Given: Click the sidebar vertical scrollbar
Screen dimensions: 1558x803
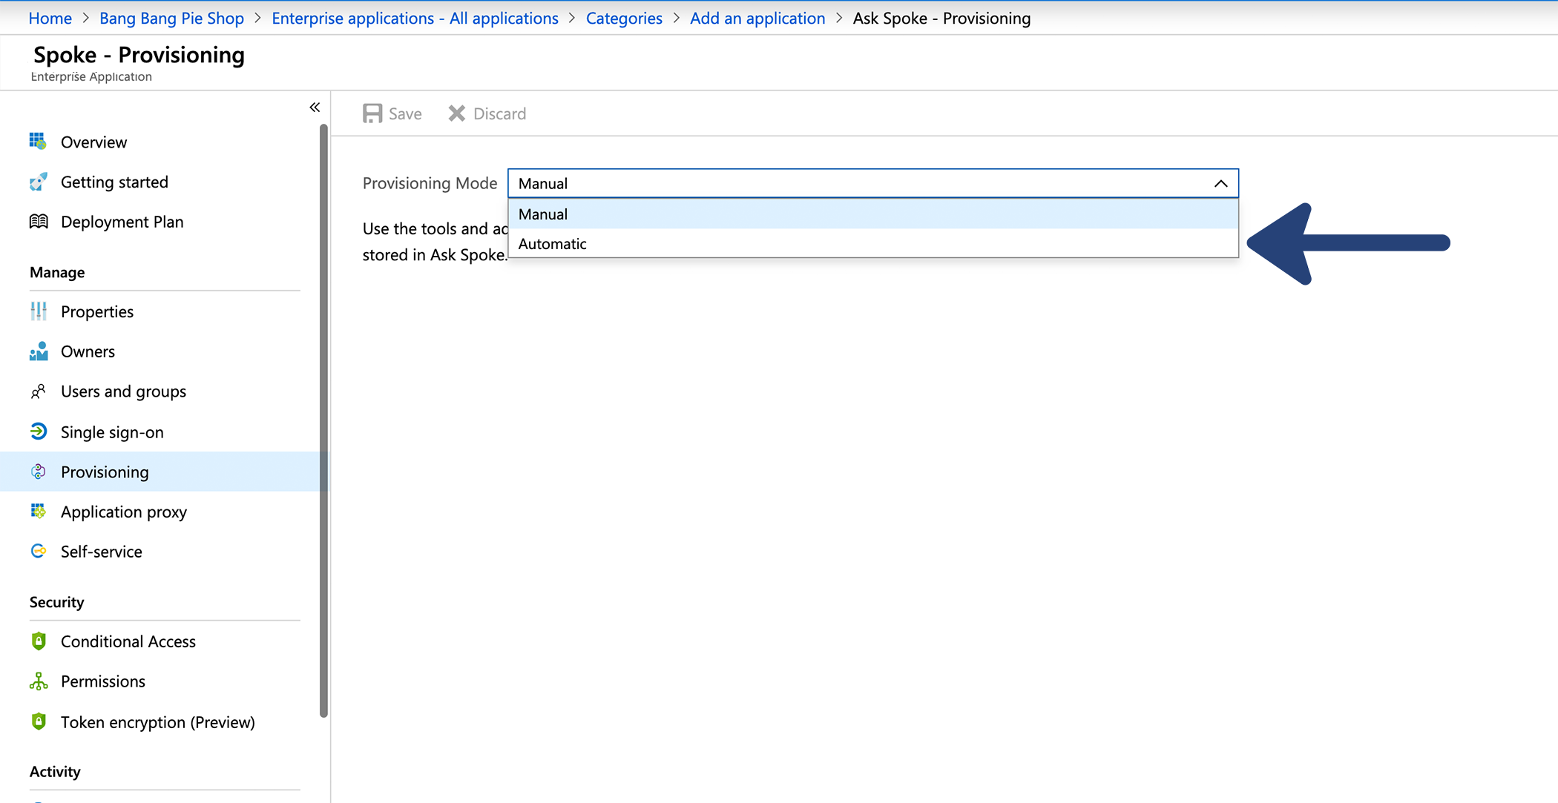Looking at the screenshot, I should (323, 421).
